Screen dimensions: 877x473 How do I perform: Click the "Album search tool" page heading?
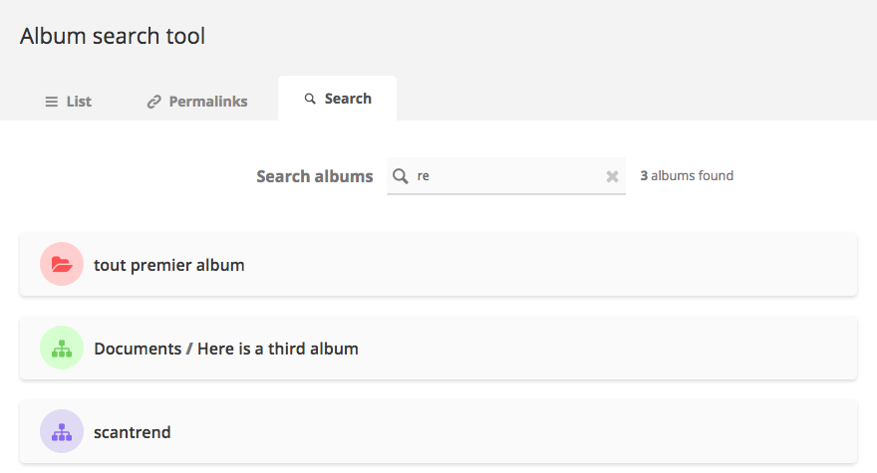113,36
